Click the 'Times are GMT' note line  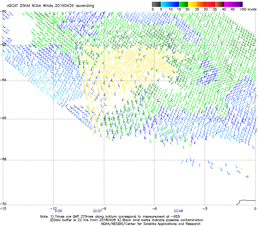tap(110, 217)
